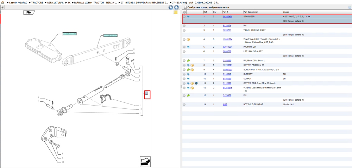Expand the WAVE WASHER row plus button

(x=184, y=39)
